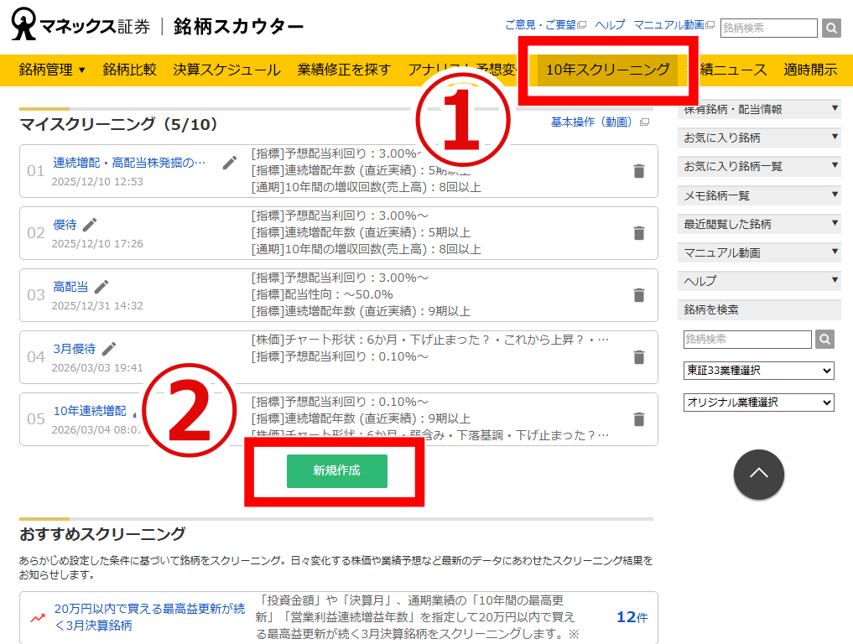Open the 10年スクリーニング tab
This screenshot has width=853, height=644.
607,70
